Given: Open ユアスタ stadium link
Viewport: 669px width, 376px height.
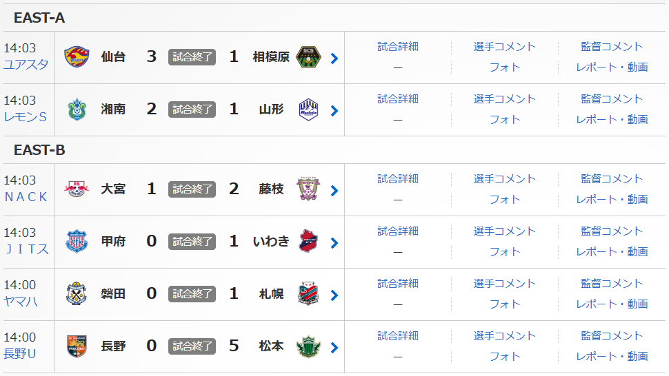Looking at the screenshot, I should pos(26,65).
